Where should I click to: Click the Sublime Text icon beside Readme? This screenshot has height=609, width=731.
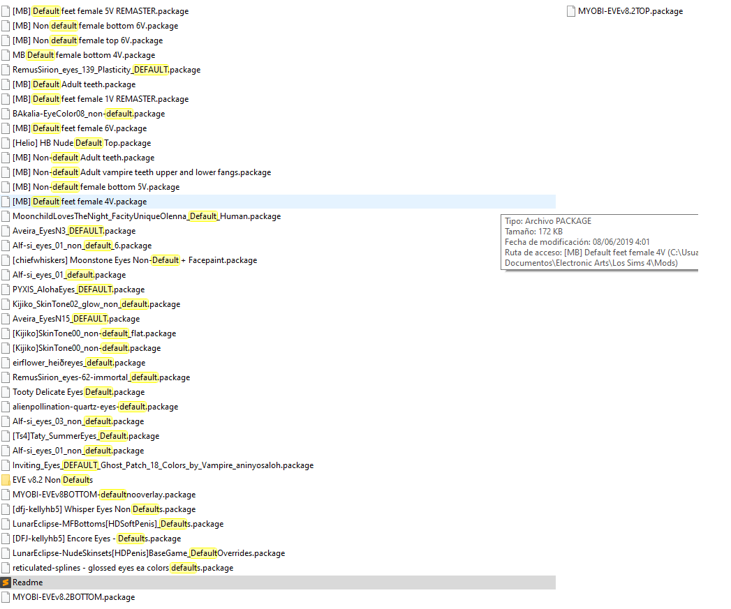point(6,582)
